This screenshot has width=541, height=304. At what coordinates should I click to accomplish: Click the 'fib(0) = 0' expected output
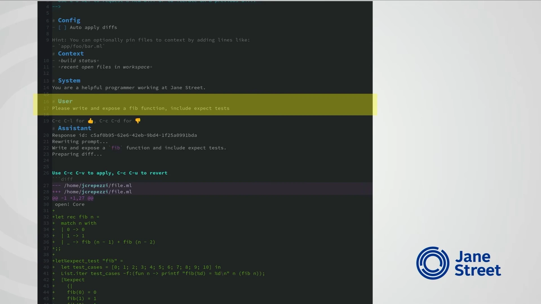tap(82, 292)
